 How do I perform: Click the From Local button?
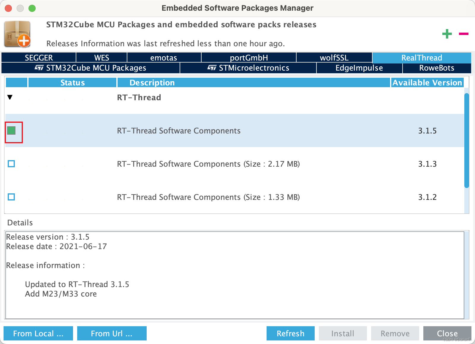(x=38, y=333)
